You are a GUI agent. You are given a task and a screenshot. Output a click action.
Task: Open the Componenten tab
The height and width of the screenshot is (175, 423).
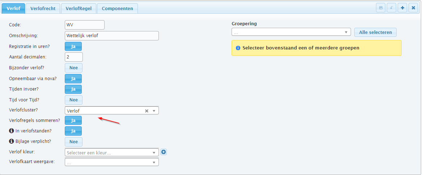tap(117, 8)
